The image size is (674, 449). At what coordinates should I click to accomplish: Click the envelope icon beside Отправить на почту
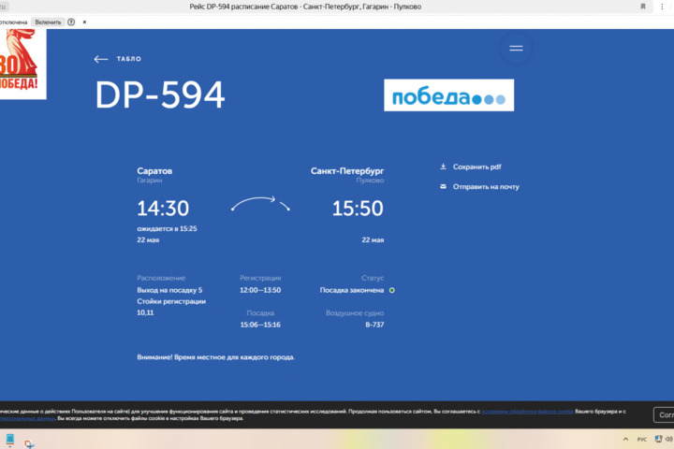[x=443, y=186]
